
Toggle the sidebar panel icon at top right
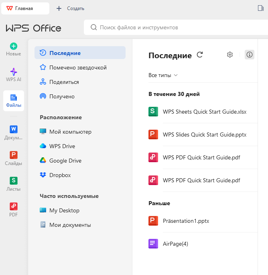tap(261, 8)
